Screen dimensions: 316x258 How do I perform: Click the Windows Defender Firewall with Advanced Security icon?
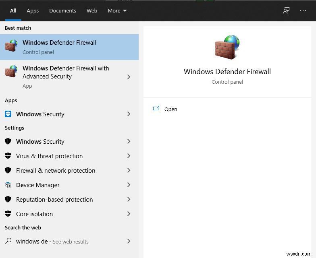tap(11, 72)
